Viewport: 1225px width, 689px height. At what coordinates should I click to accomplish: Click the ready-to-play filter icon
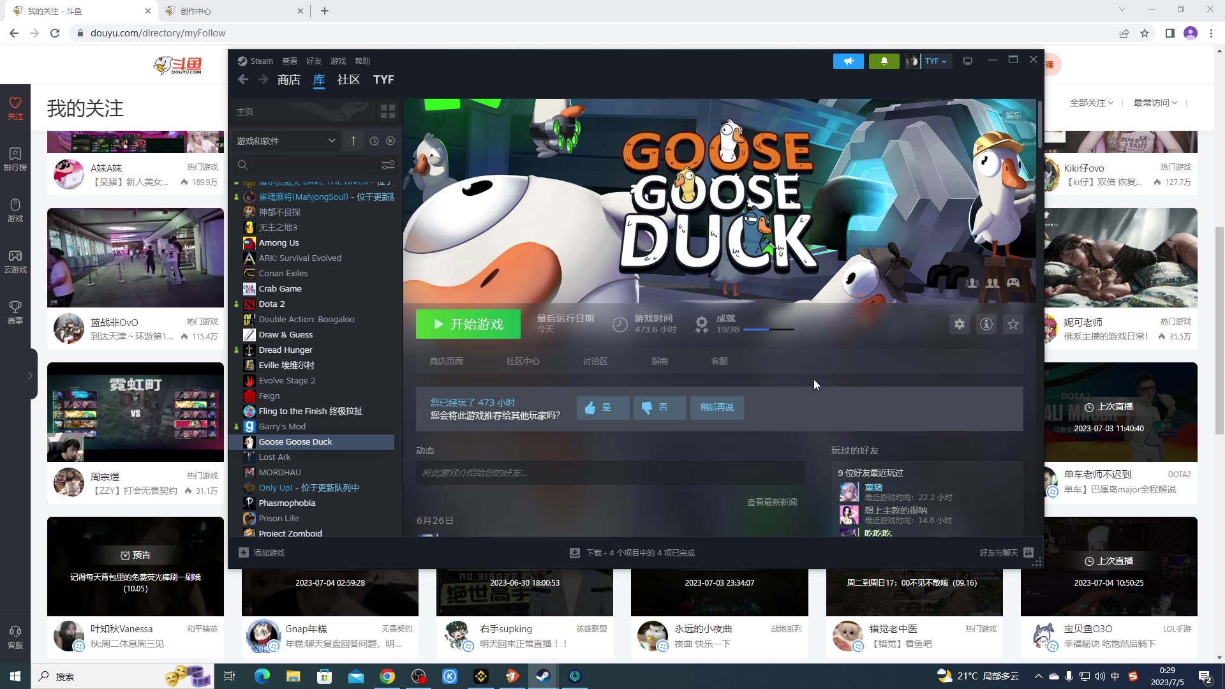pyautogui.click(x=390, y=141)
